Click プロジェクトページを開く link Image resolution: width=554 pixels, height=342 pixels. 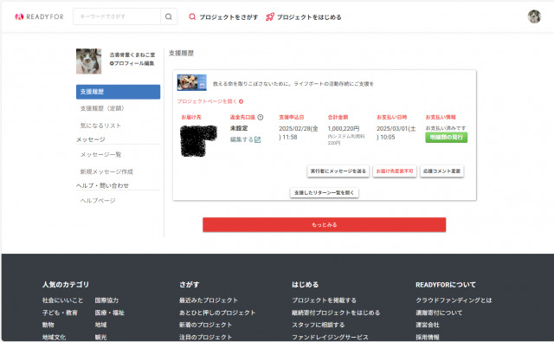tap(210, 101)
